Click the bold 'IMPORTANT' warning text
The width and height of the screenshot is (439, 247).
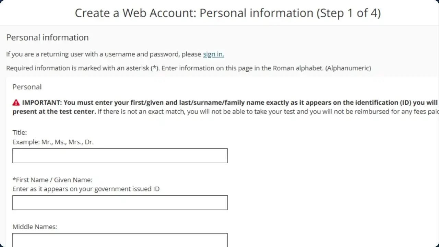click(41, 103)
